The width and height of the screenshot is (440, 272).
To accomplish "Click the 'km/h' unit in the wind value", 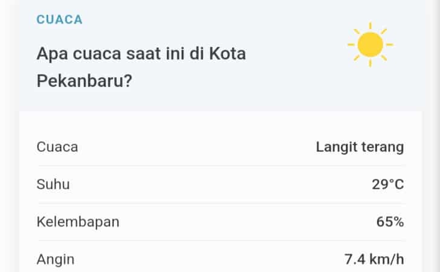I will 387,259.
